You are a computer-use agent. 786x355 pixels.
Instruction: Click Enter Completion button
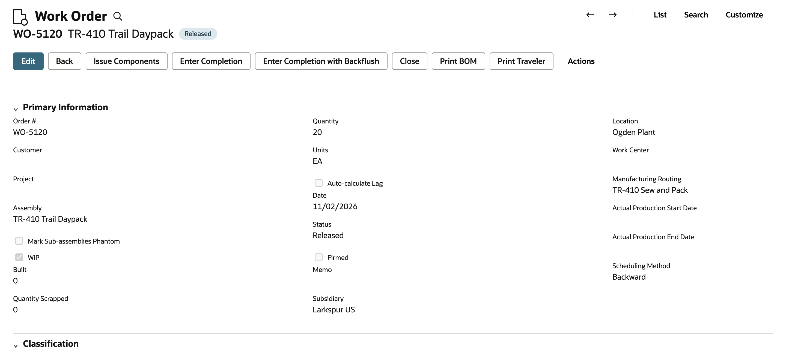point(211,61)
